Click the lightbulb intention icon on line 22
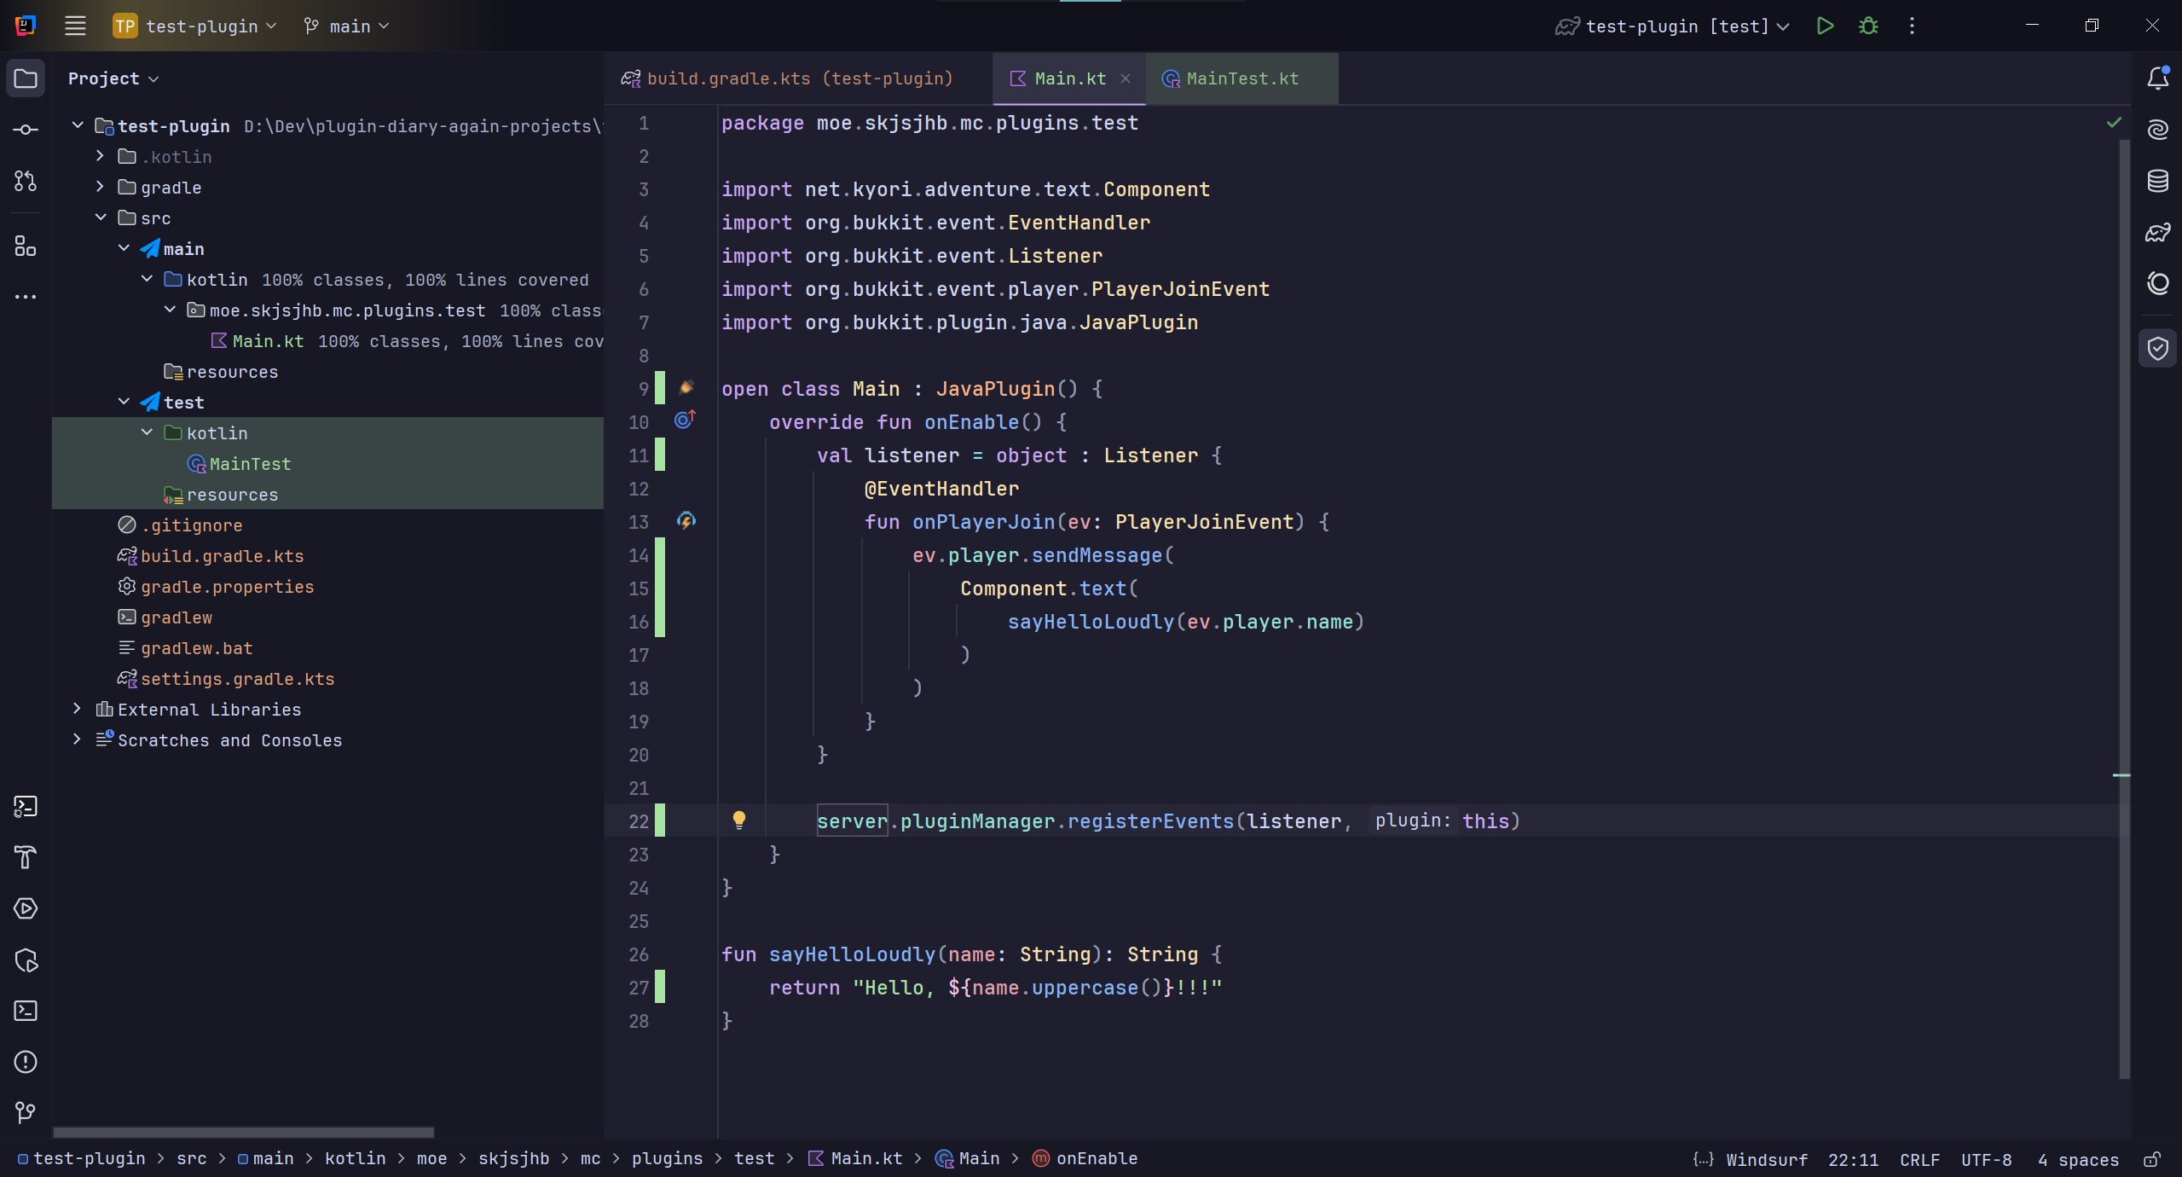Image resolution: width=2182 pixels, height=1177 pixels. pos(739,820)
